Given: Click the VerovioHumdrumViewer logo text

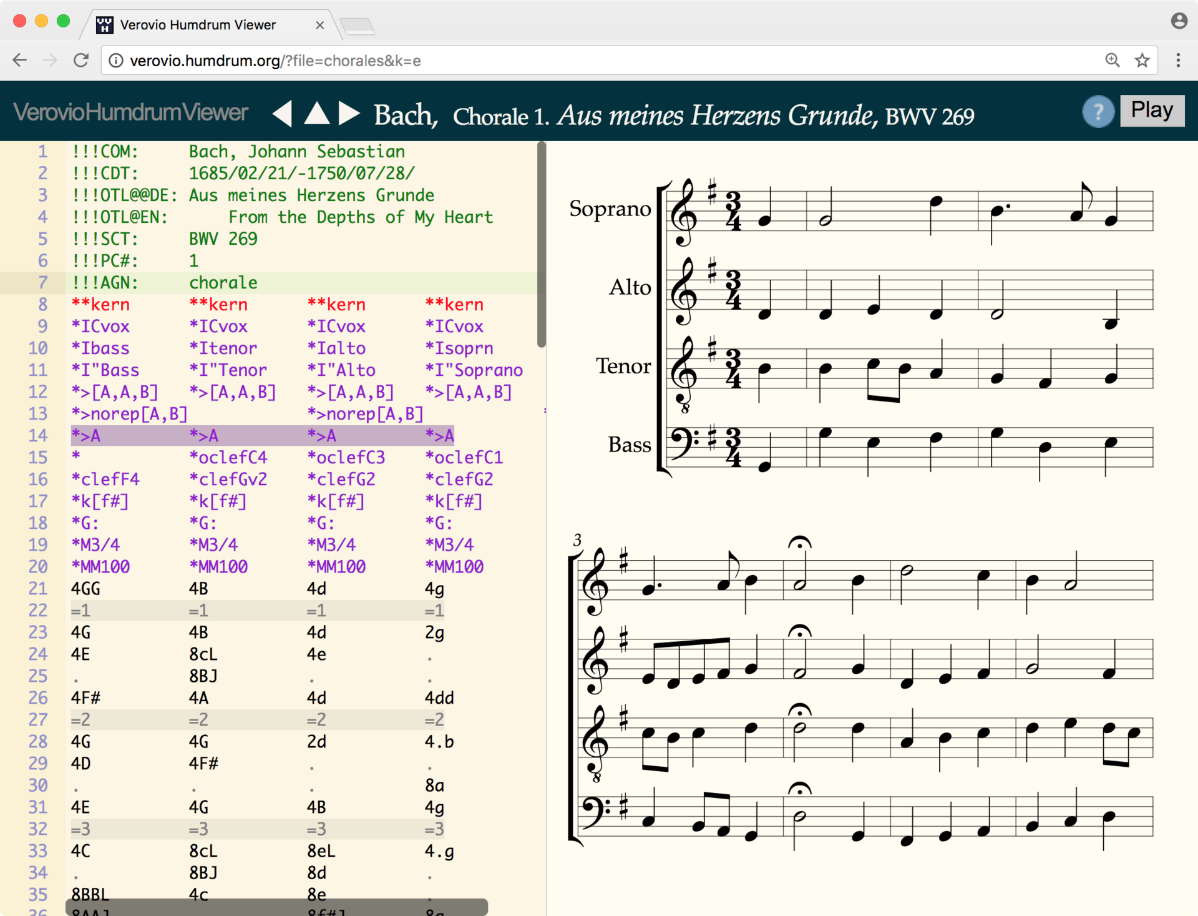Looking at the screenshot, I should (x=130, y=112).
